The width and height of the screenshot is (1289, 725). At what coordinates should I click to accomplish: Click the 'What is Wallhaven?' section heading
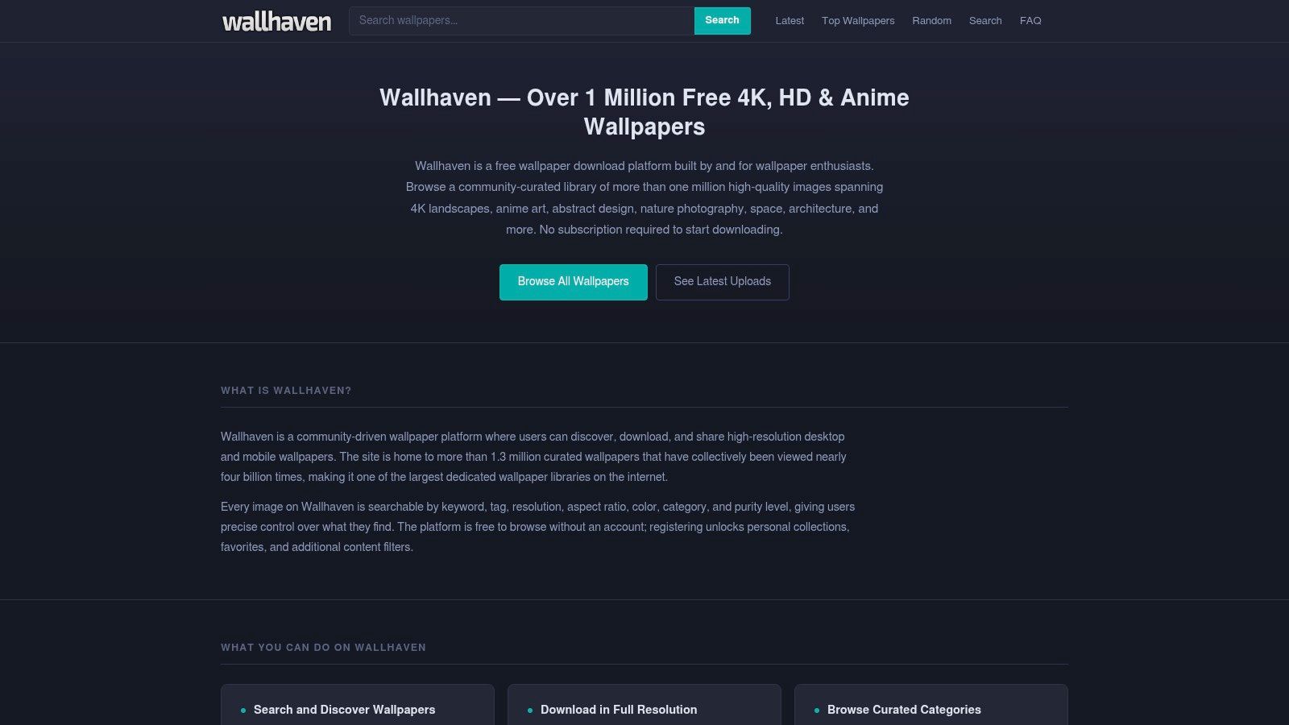click(x=286, y=391)
